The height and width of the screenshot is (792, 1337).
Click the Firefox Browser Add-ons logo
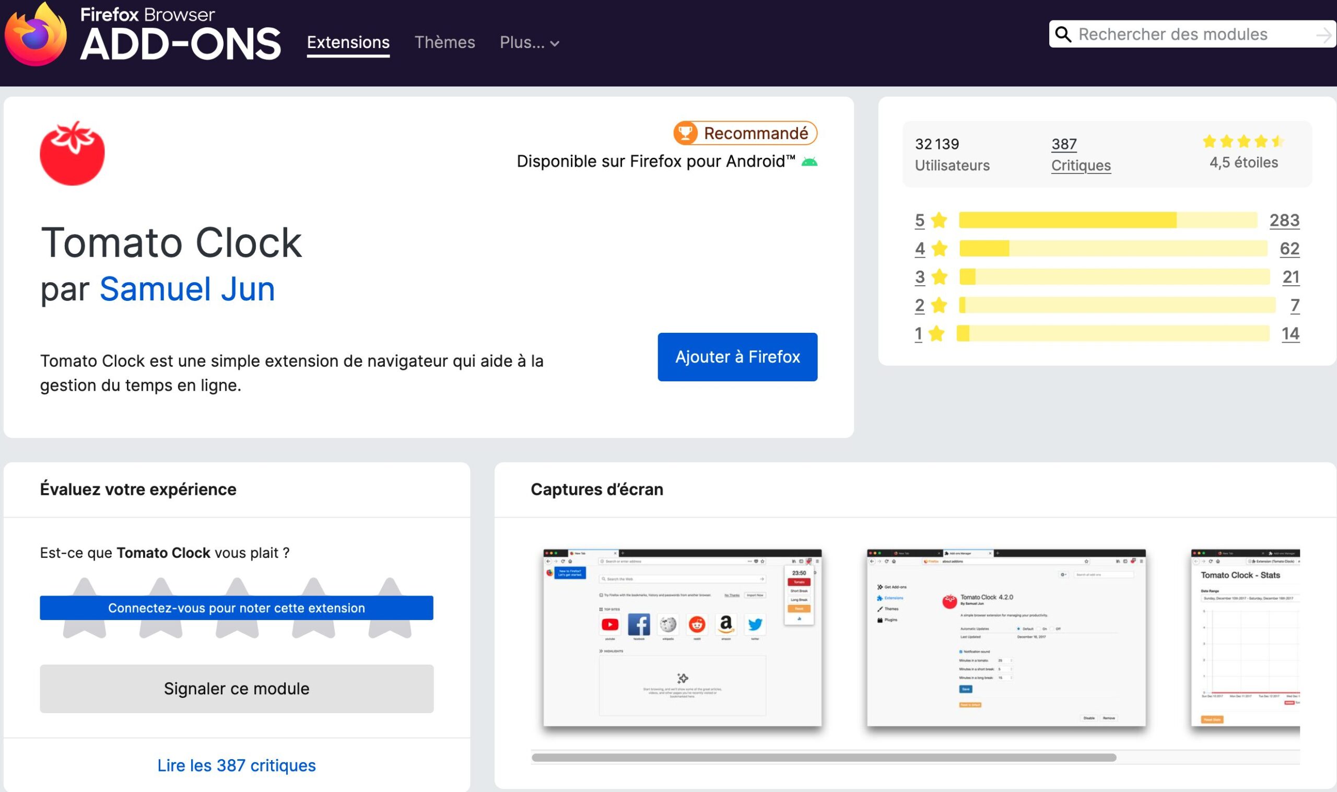pyautogui.click(x=142, y=34)
